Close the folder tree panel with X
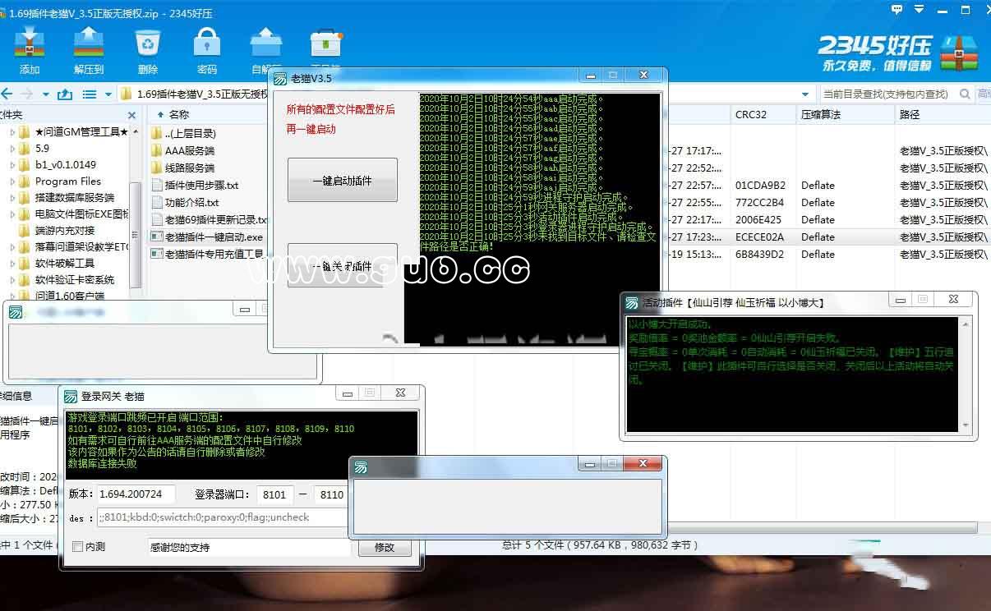The height and width of the screenshot is (611, 991). [x=130, y=115]
